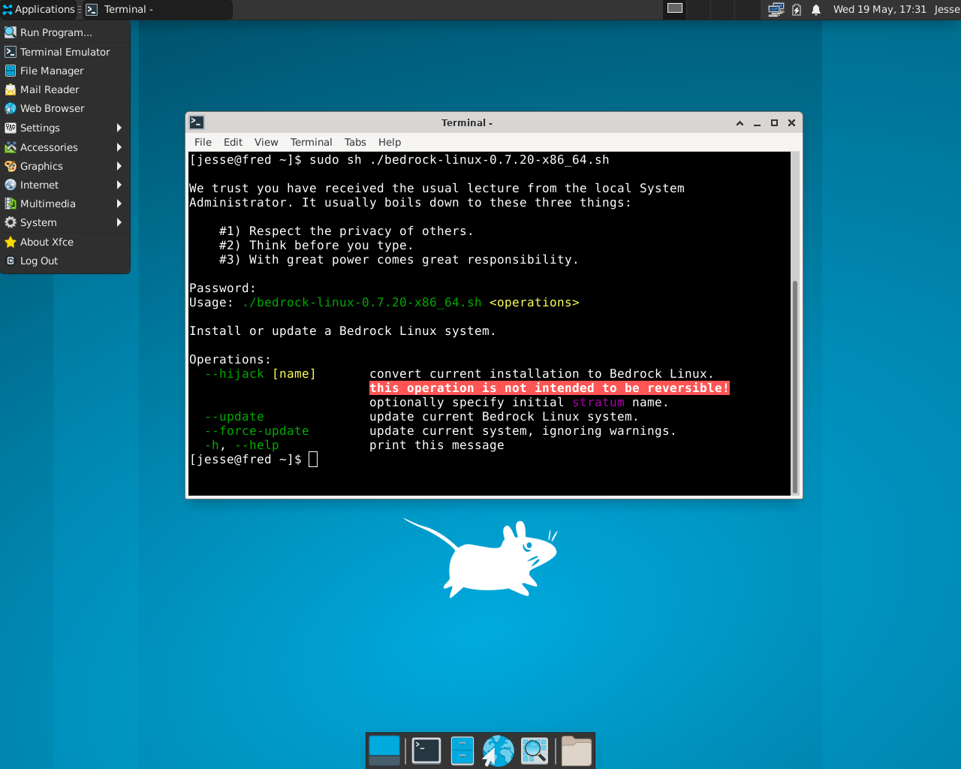This screenshot has height=769, width=961.
Task: Open application finder magnifier in dock
Action: click(x=535, y=750)
